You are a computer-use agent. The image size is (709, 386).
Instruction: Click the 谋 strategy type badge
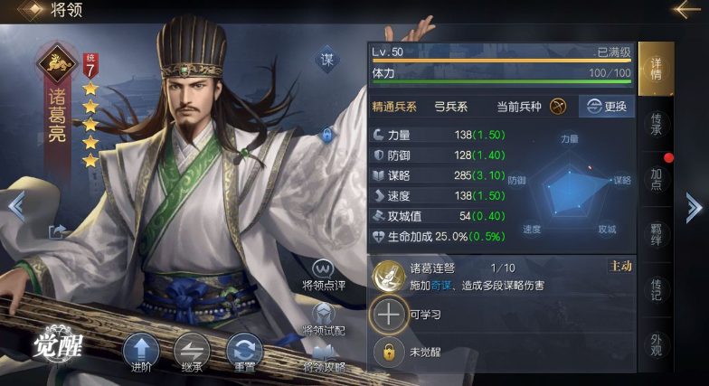pyautogui.click(x=327, y=60)
